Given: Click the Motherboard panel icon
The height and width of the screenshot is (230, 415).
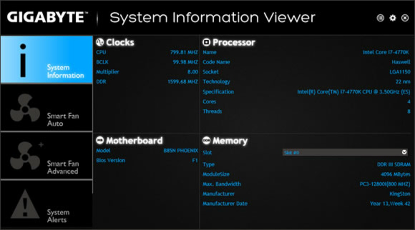Looking at the screenshot, I should tap(100, 141).
